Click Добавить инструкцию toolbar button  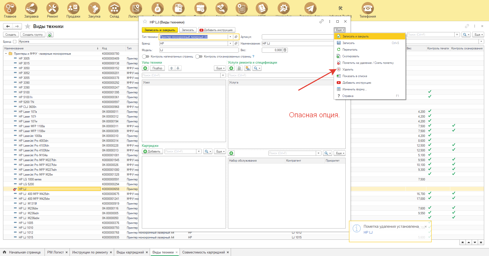216,30
